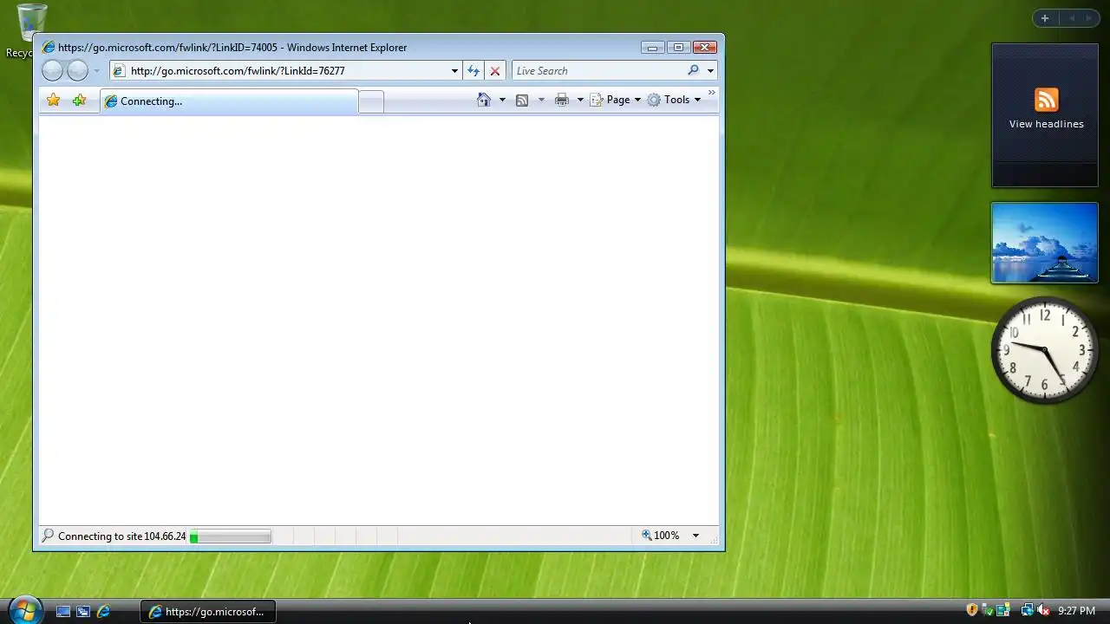Viewport: 1110px width, 624px height.
Task: Close the Internet Explorer window
Action: [705, 48]
